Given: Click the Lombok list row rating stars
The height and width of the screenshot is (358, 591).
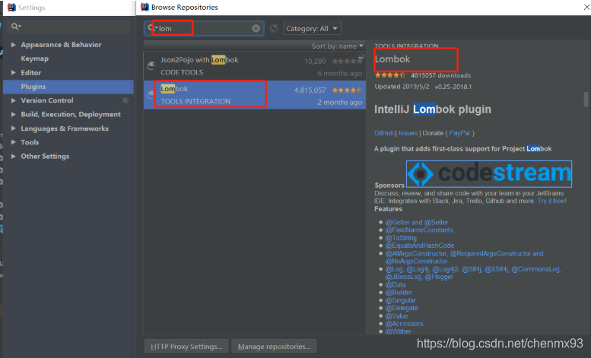Looking at the screenshot, I should point(347,90).
